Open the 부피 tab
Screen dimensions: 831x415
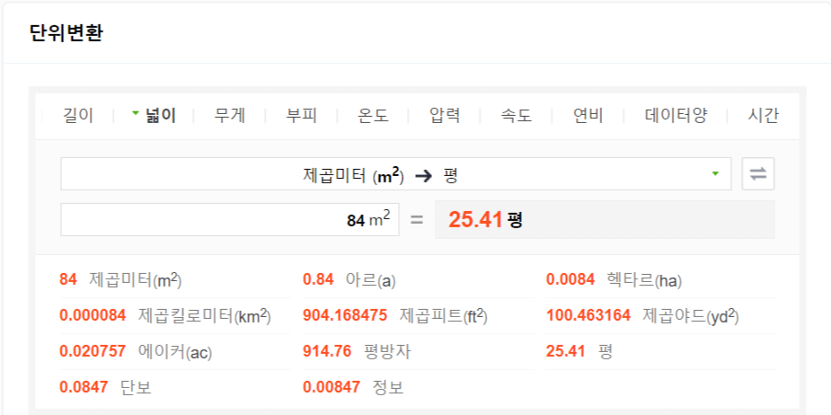tap(302, 116)
